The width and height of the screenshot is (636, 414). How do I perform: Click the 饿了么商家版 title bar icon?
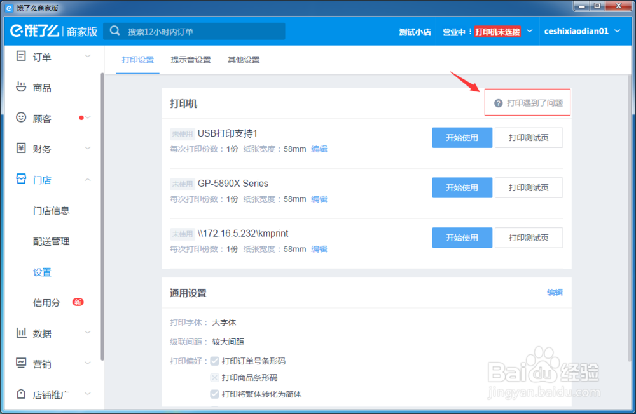(x=8, y=8)
